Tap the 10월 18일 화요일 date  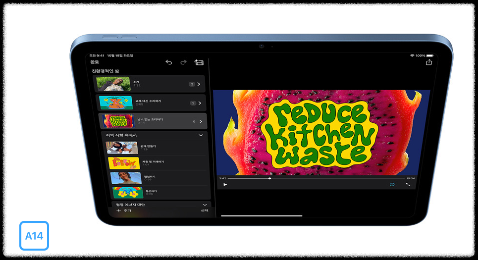(120, 55)
